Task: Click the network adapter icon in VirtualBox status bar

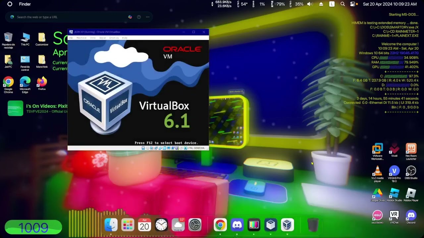Action: pyautogui.click(x=156, y=148)
